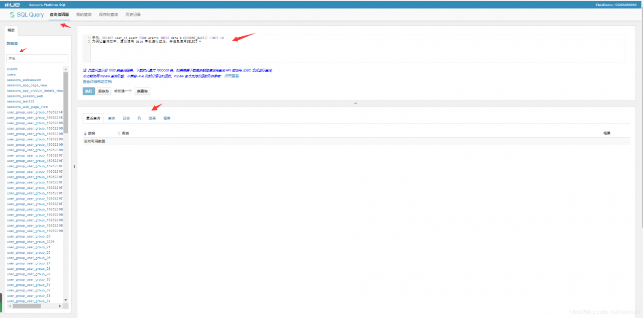The image size is (643, 318).
Task: Select the user_group_user_group_32 table
Action: click(x=29, y=290)
